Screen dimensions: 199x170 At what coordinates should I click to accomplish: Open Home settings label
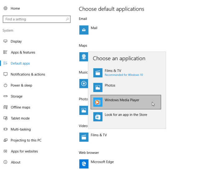(15, 8)
